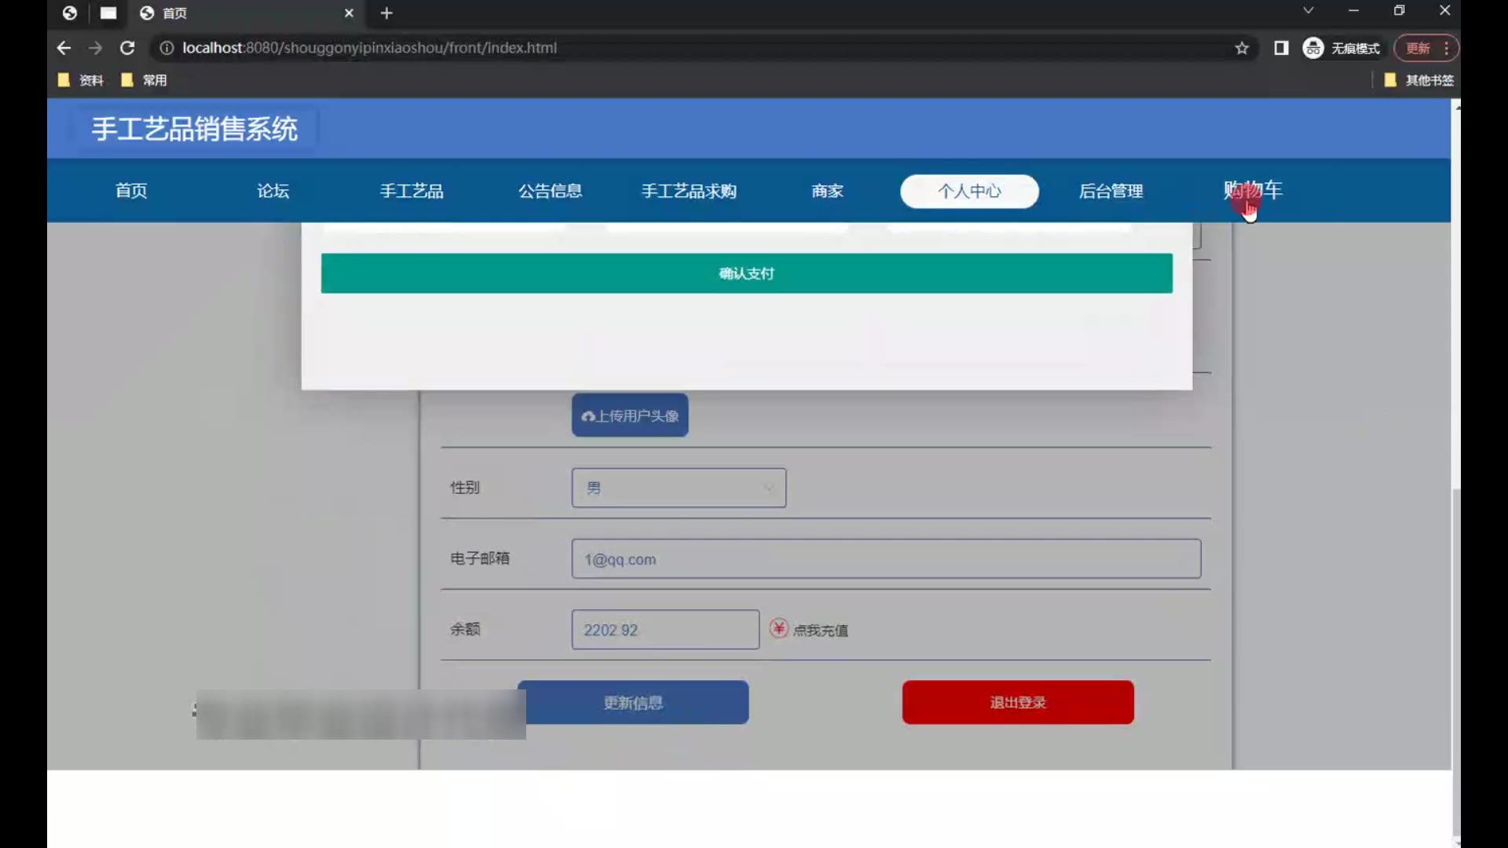Click the yen recharge icon

point(778,628)
